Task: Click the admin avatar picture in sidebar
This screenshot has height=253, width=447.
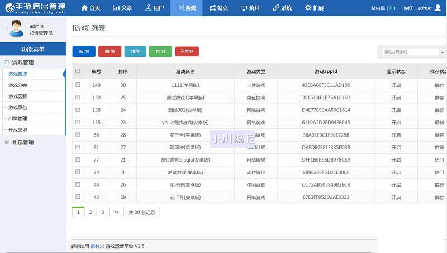Action: 16,28
